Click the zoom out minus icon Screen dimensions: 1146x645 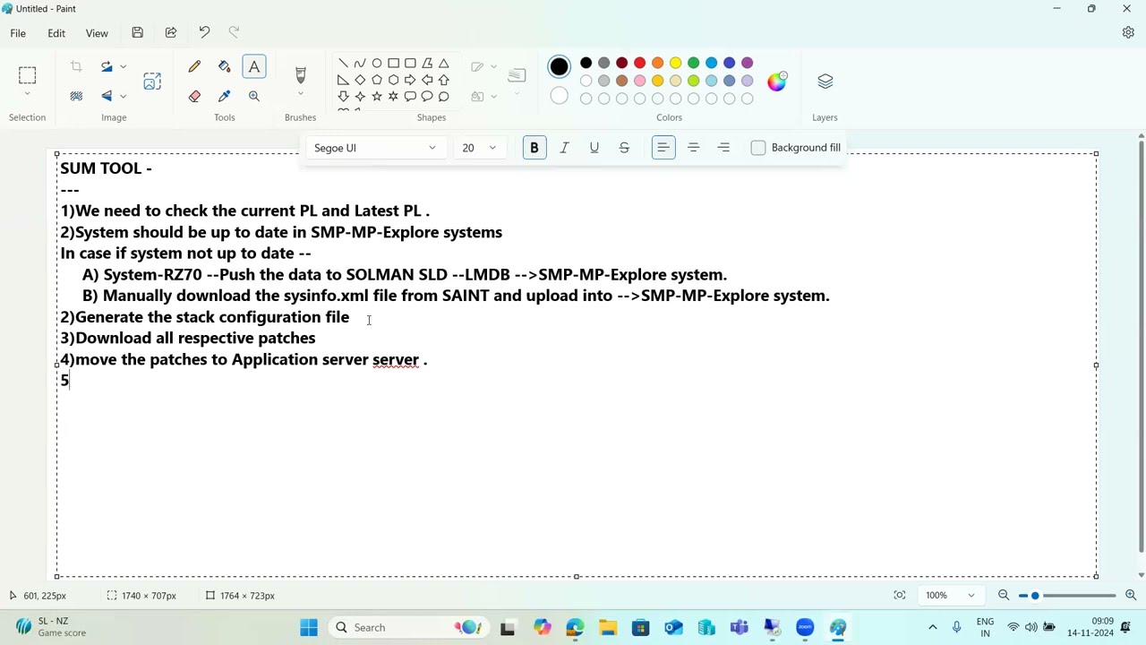tap(1004, 595)
